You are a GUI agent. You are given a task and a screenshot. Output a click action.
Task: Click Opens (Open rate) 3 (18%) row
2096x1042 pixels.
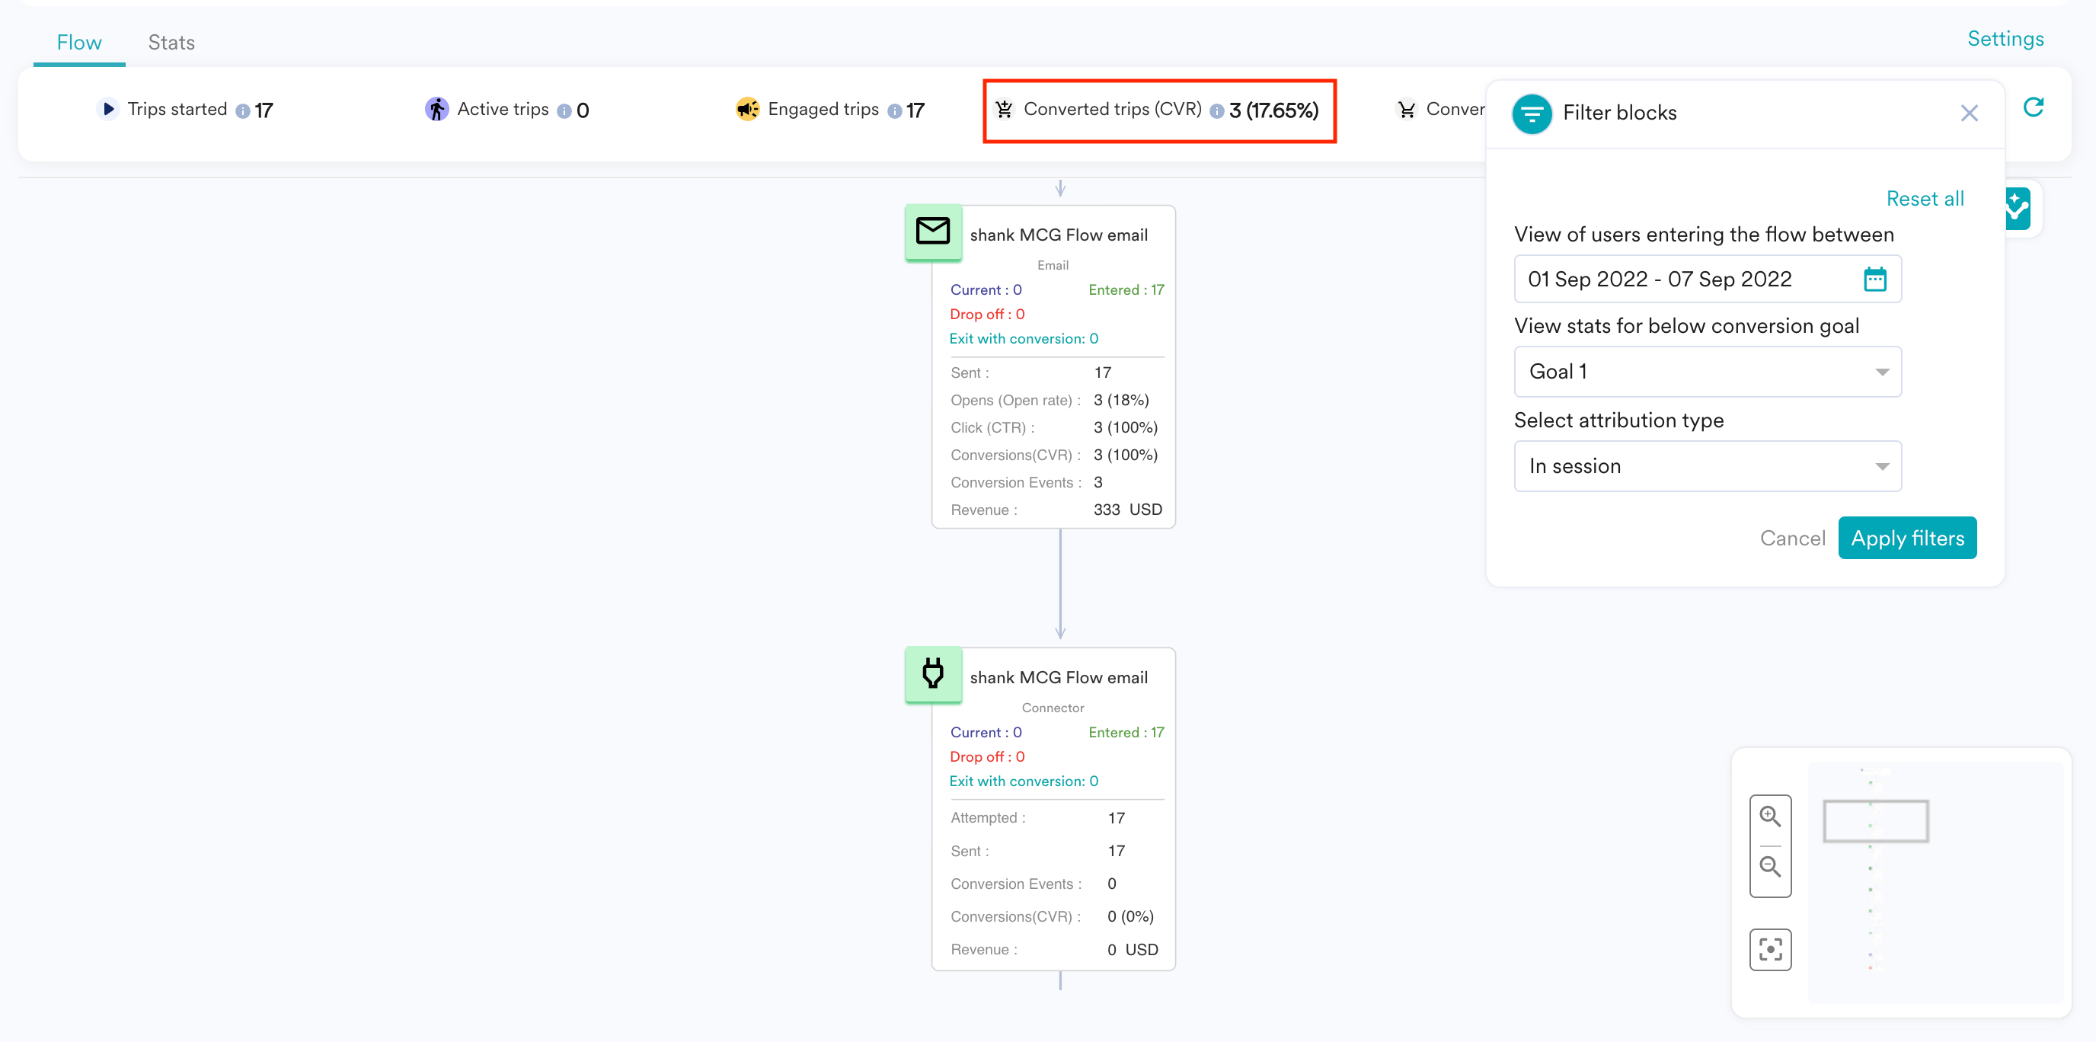[x=1050, y=400]
